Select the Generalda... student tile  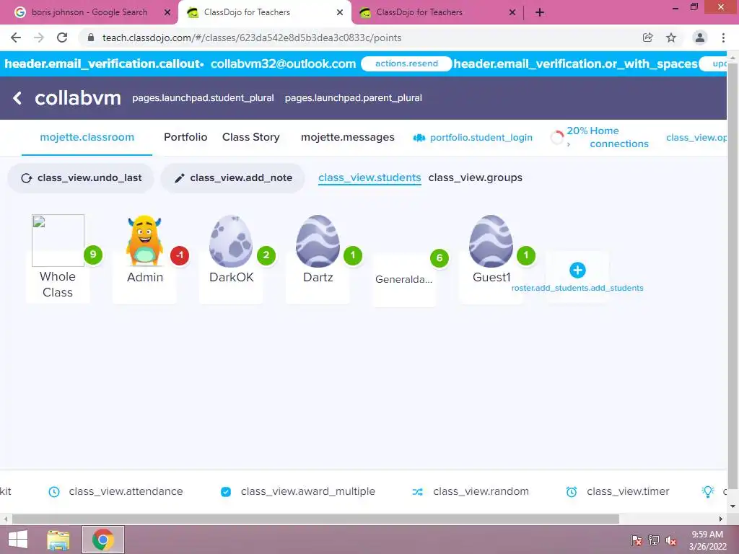(404, 280)
